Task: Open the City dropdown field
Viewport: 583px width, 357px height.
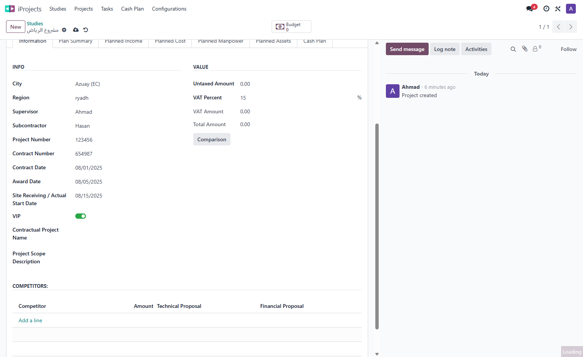Action: pyautogui.click(x=128, y=84)
